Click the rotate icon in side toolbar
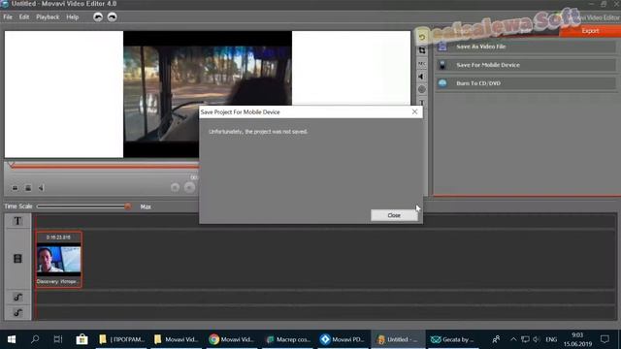621x349 pixels. (422, 37)
